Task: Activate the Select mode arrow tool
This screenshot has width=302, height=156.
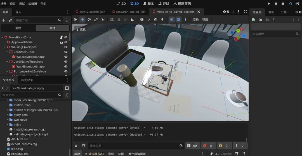Action: click(x=103, y=20)
